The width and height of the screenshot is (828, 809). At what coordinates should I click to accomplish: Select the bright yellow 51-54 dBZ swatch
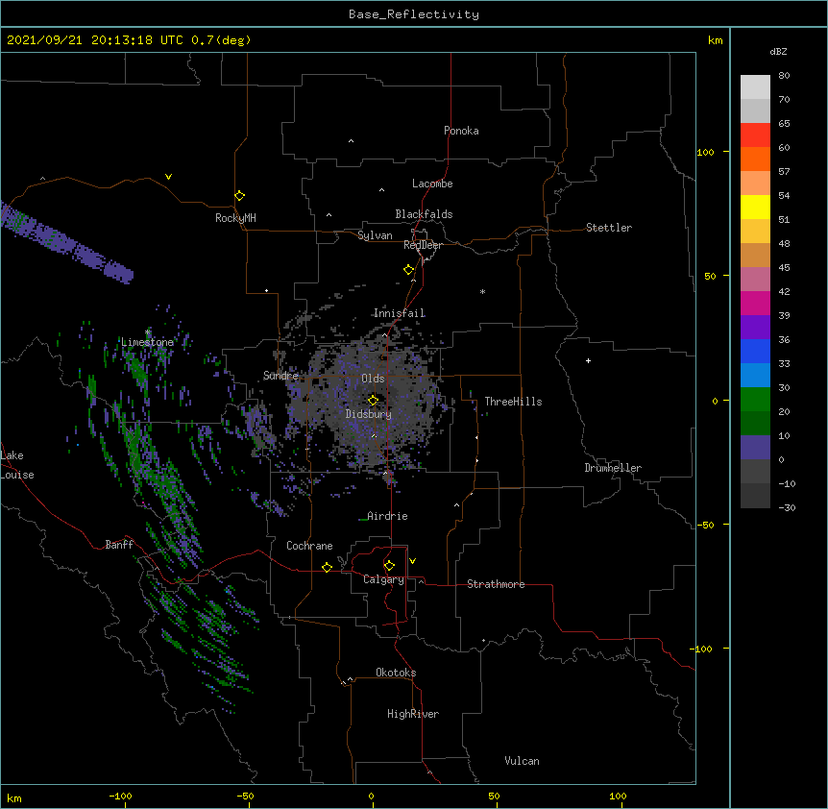755,207
